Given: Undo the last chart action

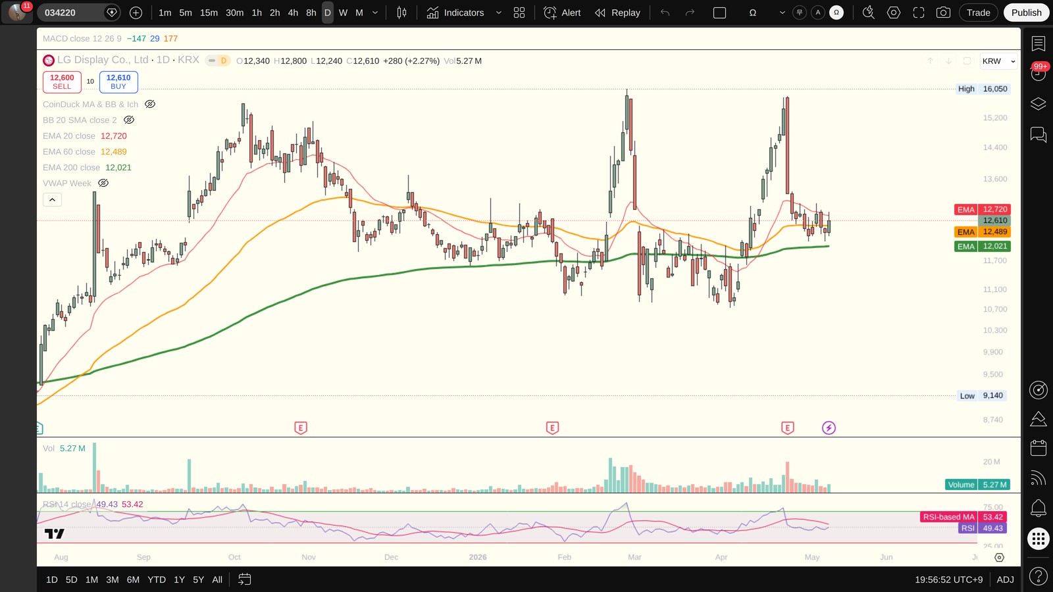Looking at the screenshot, I should tap(665, 12).
